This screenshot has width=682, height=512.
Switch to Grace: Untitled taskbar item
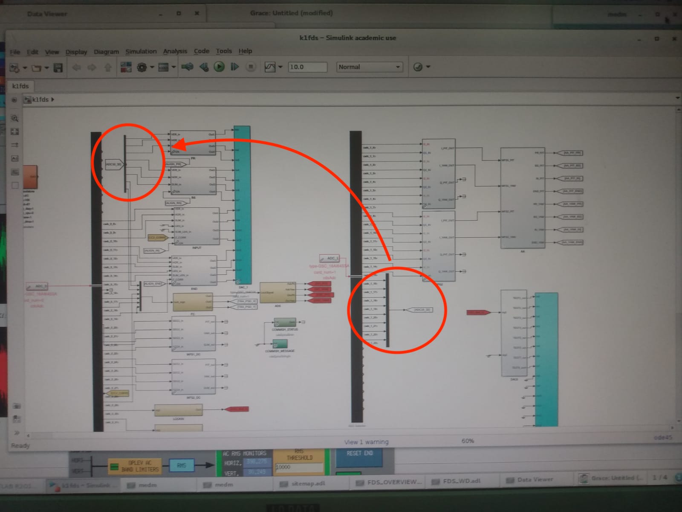click(612, 478)
